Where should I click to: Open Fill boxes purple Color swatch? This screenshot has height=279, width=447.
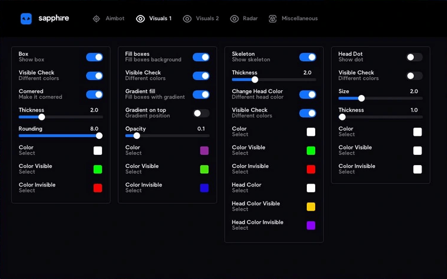204,150
